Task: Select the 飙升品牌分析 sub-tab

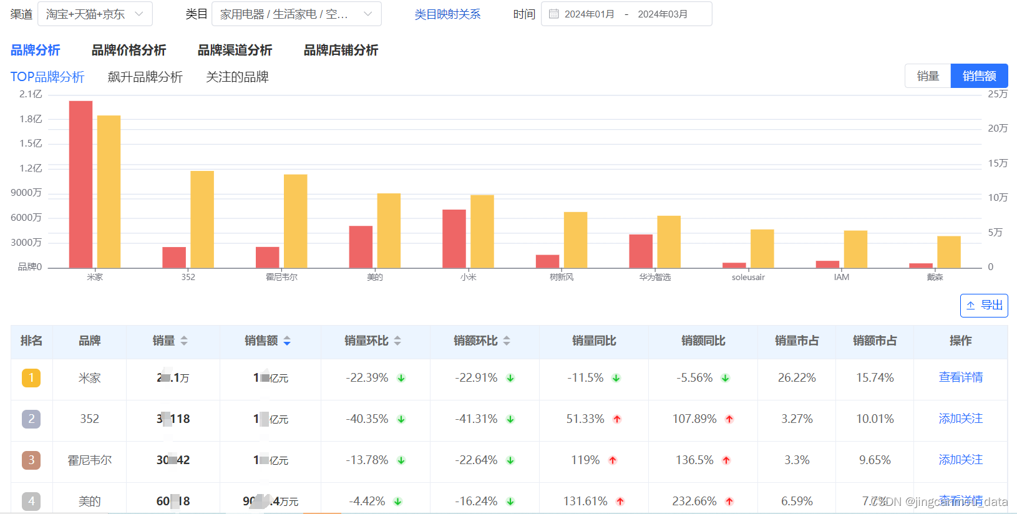Action: point(145,77)
